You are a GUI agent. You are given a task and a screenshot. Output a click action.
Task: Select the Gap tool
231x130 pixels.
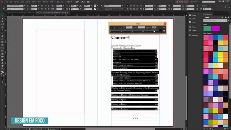[3, 25]
